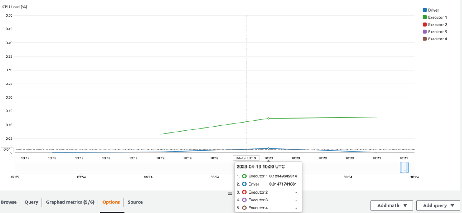Open the Graphed metrics (5/6) tab
The height and width of the screenshot is (213, 462).
70,202
